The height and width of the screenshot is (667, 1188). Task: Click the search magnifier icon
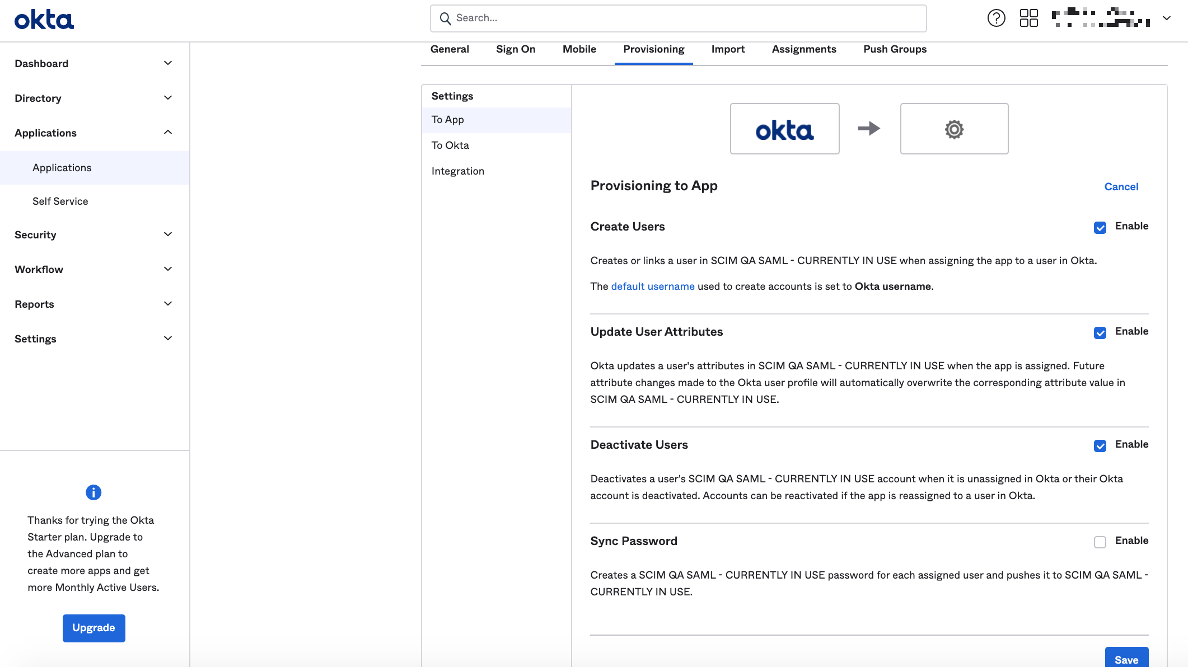[x=445, y=18]
